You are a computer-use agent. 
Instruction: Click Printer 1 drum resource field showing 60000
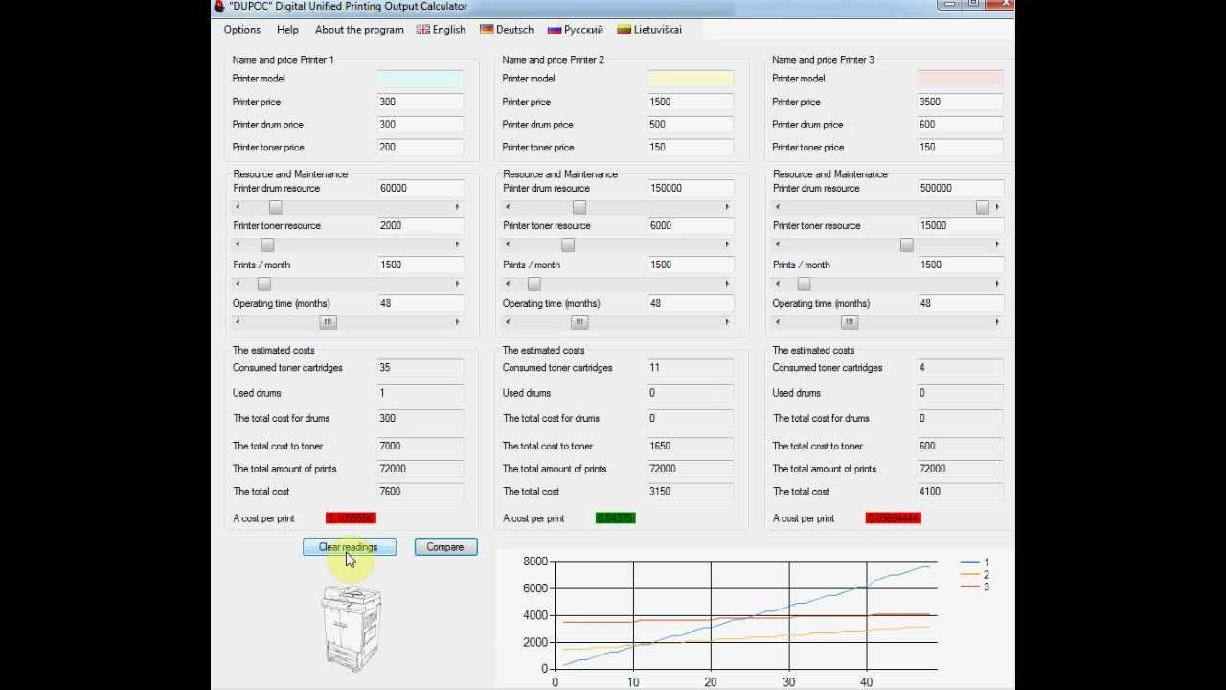420,189
